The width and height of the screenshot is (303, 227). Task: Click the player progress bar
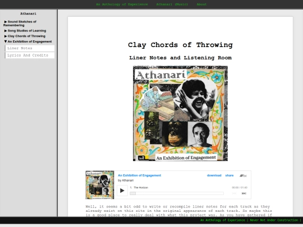177,193
